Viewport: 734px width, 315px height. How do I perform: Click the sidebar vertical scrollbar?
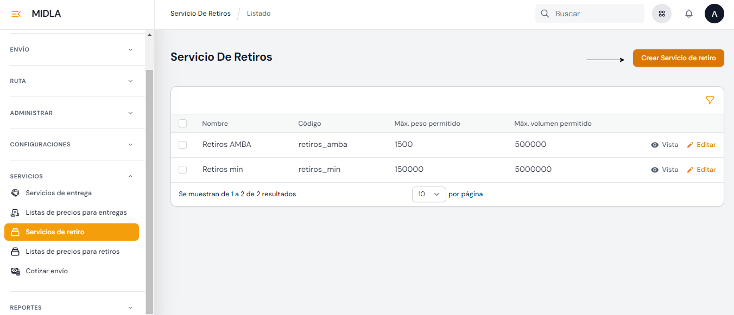(150, 190)
